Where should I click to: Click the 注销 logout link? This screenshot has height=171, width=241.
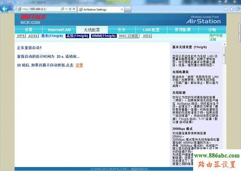tap(213, 39)
